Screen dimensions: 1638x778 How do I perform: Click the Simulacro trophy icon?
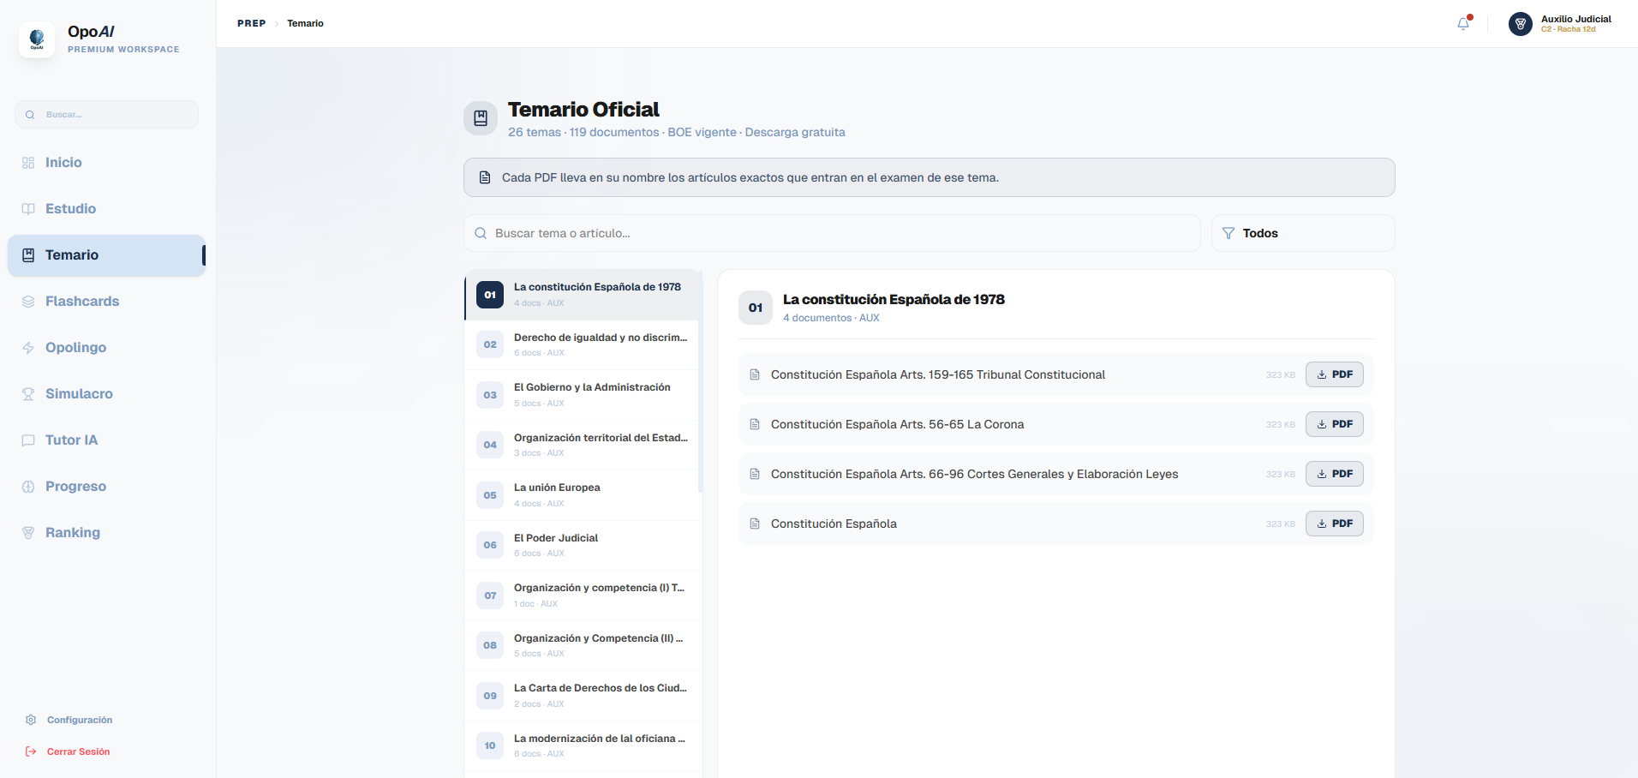[28, 393]
